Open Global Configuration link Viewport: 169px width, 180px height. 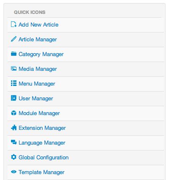[44, 158]
